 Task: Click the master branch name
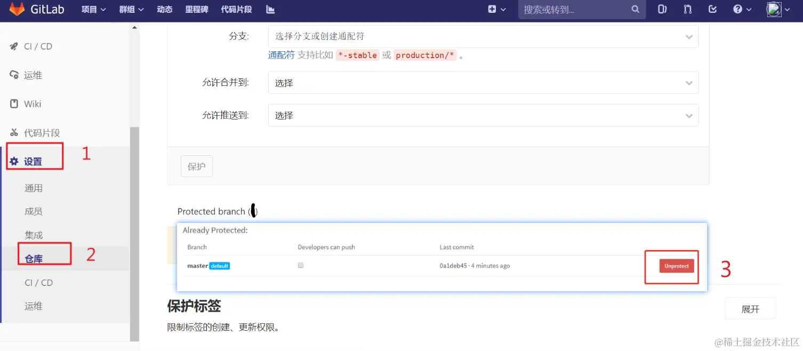tap(197, 266)
